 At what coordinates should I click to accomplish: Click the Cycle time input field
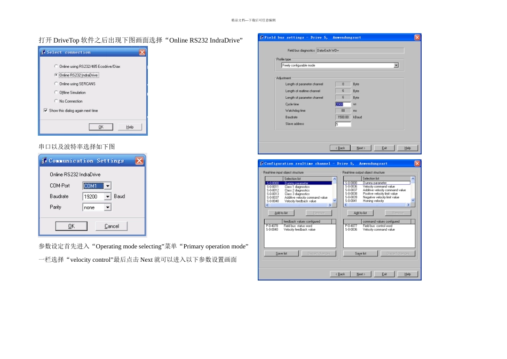click(x=343, y=104)
